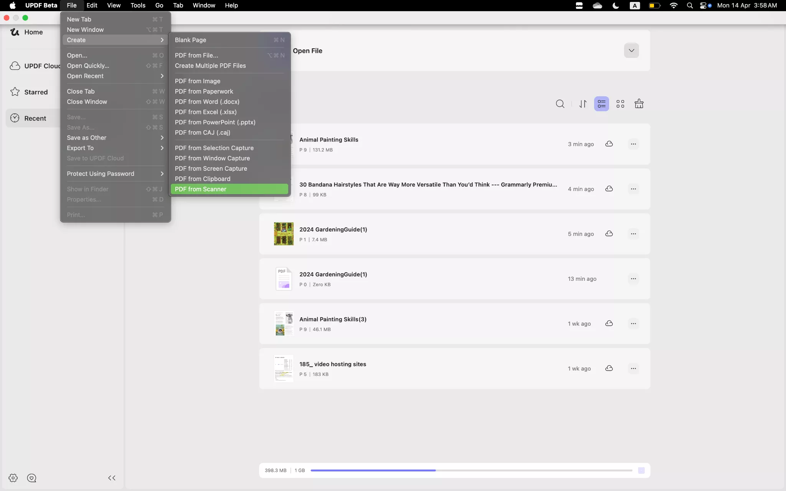The width and height of the screenshot is (786, 491).
Task: Expand the Save as Other submenu
Action: [x=115, y=138]
